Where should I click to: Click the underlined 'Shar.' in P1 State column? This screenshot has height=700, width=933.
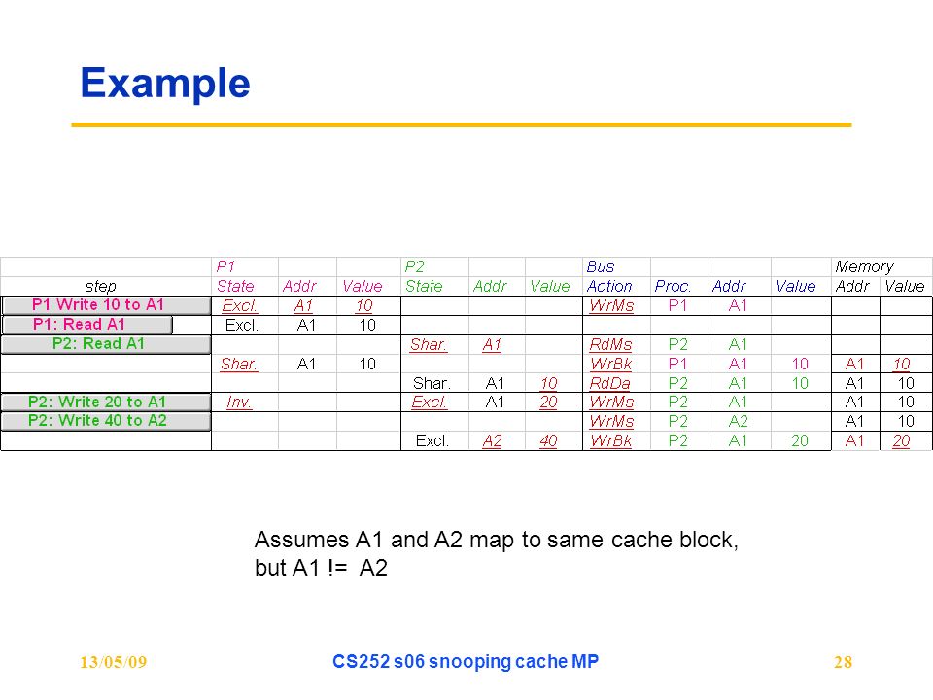click(x=239, y=364)
